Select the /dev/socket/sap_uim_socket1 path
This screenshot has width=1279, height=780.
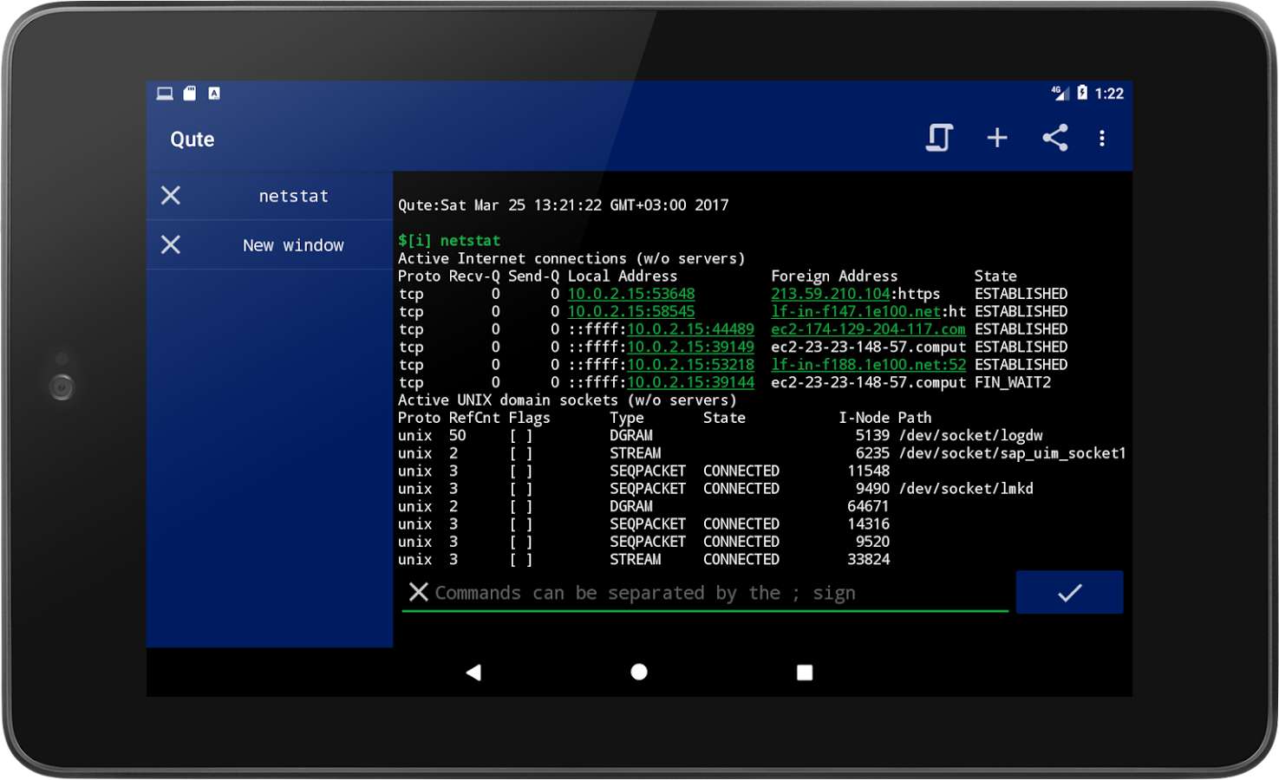pyautogui.click(x=1013, y=453)
